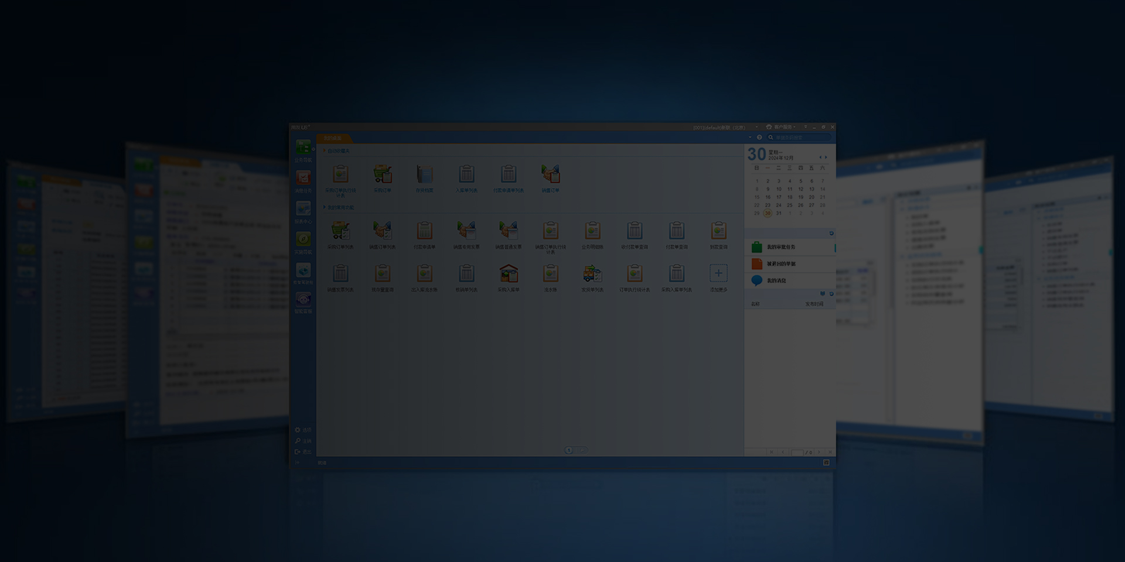This screenshot has width=1125, height=562.
Task: Open the 现存量查询 icon
Action: coord(382,273)
